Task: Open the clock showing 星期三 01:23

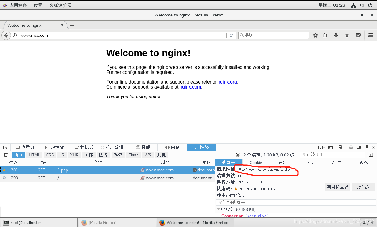Action: (332, 5)
